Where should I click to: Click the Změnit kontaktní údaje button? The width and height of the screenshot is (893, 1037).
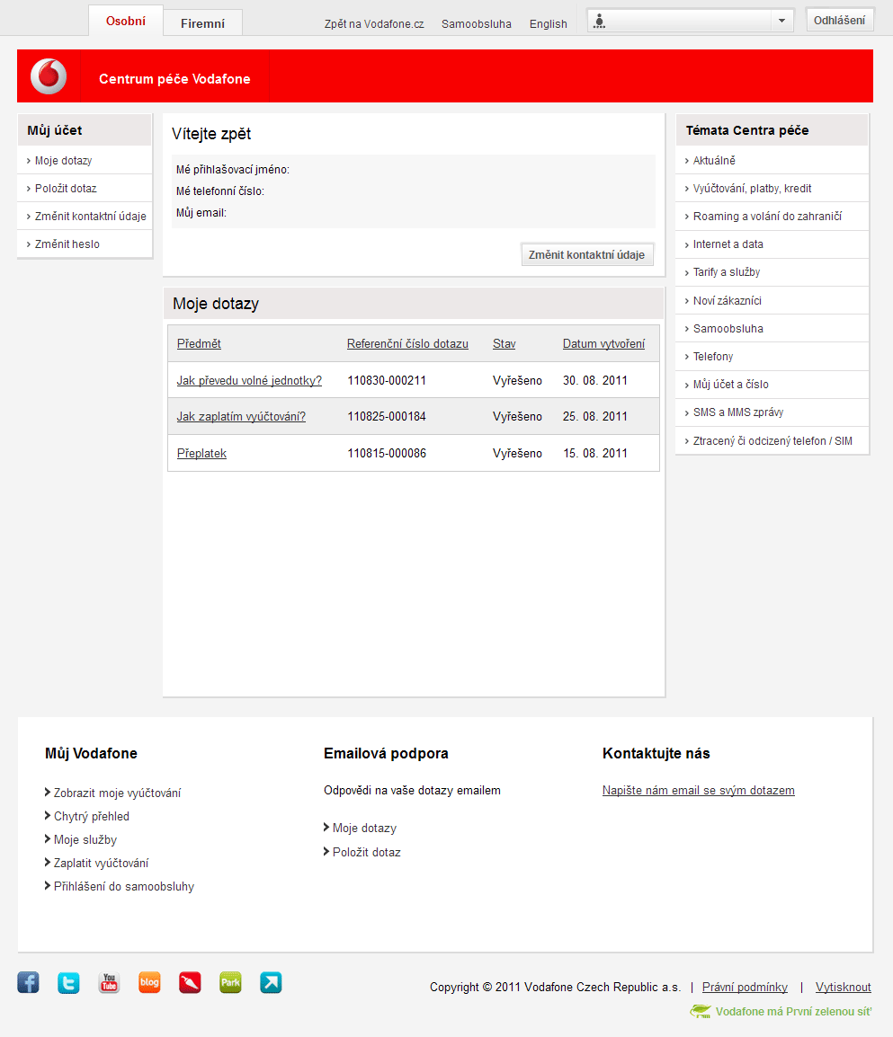[587, 254]
